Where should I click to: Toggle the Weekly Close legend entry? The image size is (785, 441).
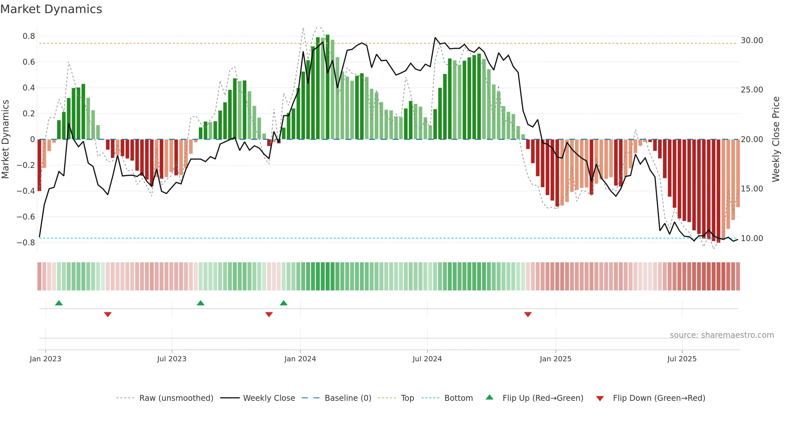pos(258,398)
